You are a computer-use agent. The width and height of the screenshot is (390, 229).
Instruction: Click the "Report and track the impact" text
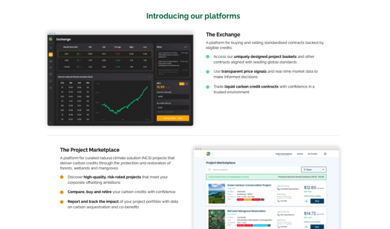tap(93, 202)
